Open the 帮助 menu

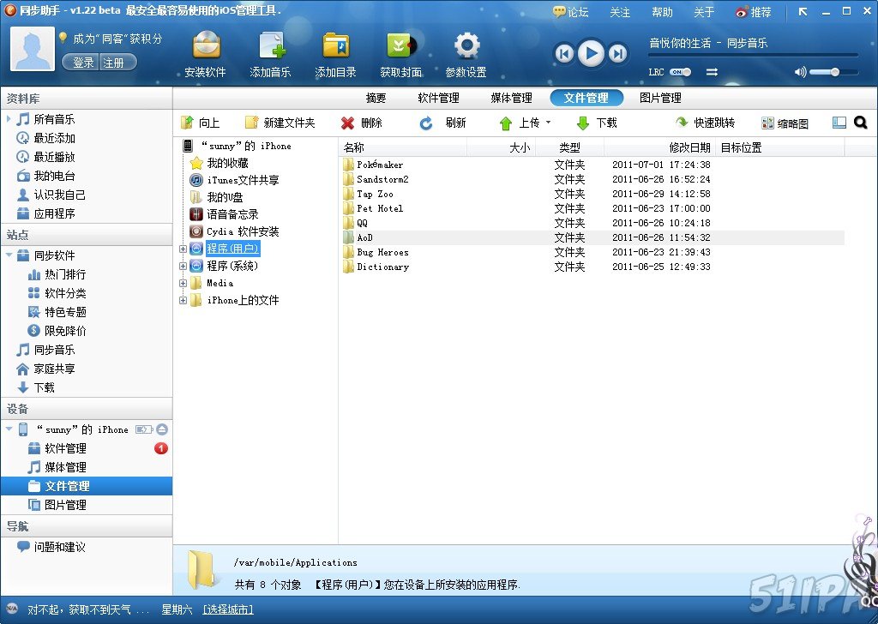(663, 12)
